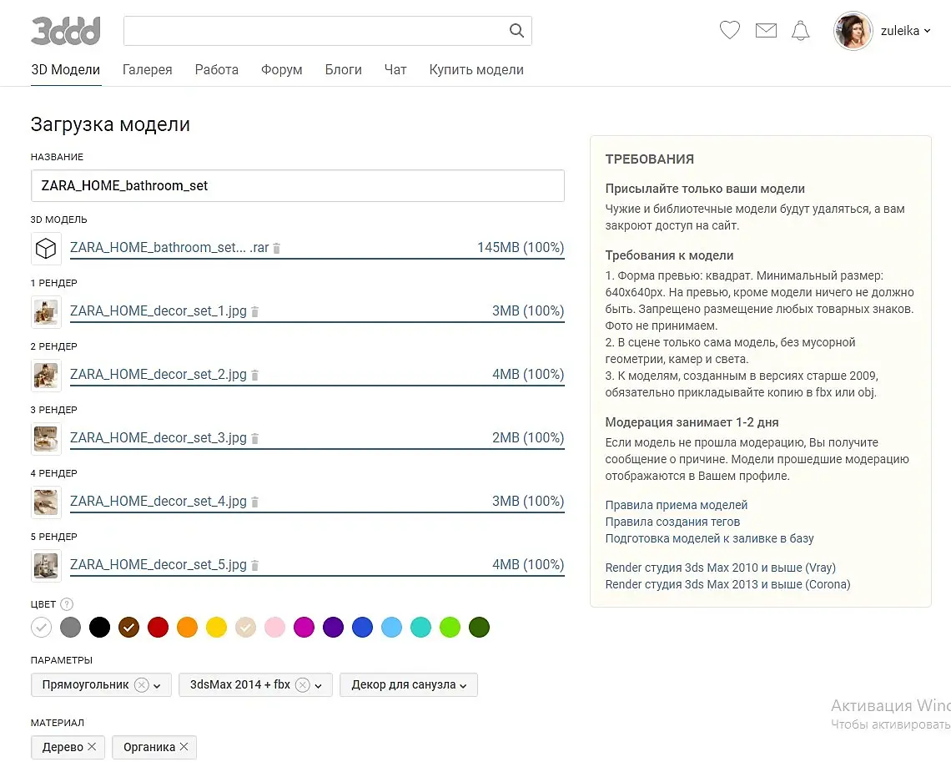Viewport: 951px width, 767px height.
Task: Click the color help question icon
Action: click(67, 604)
